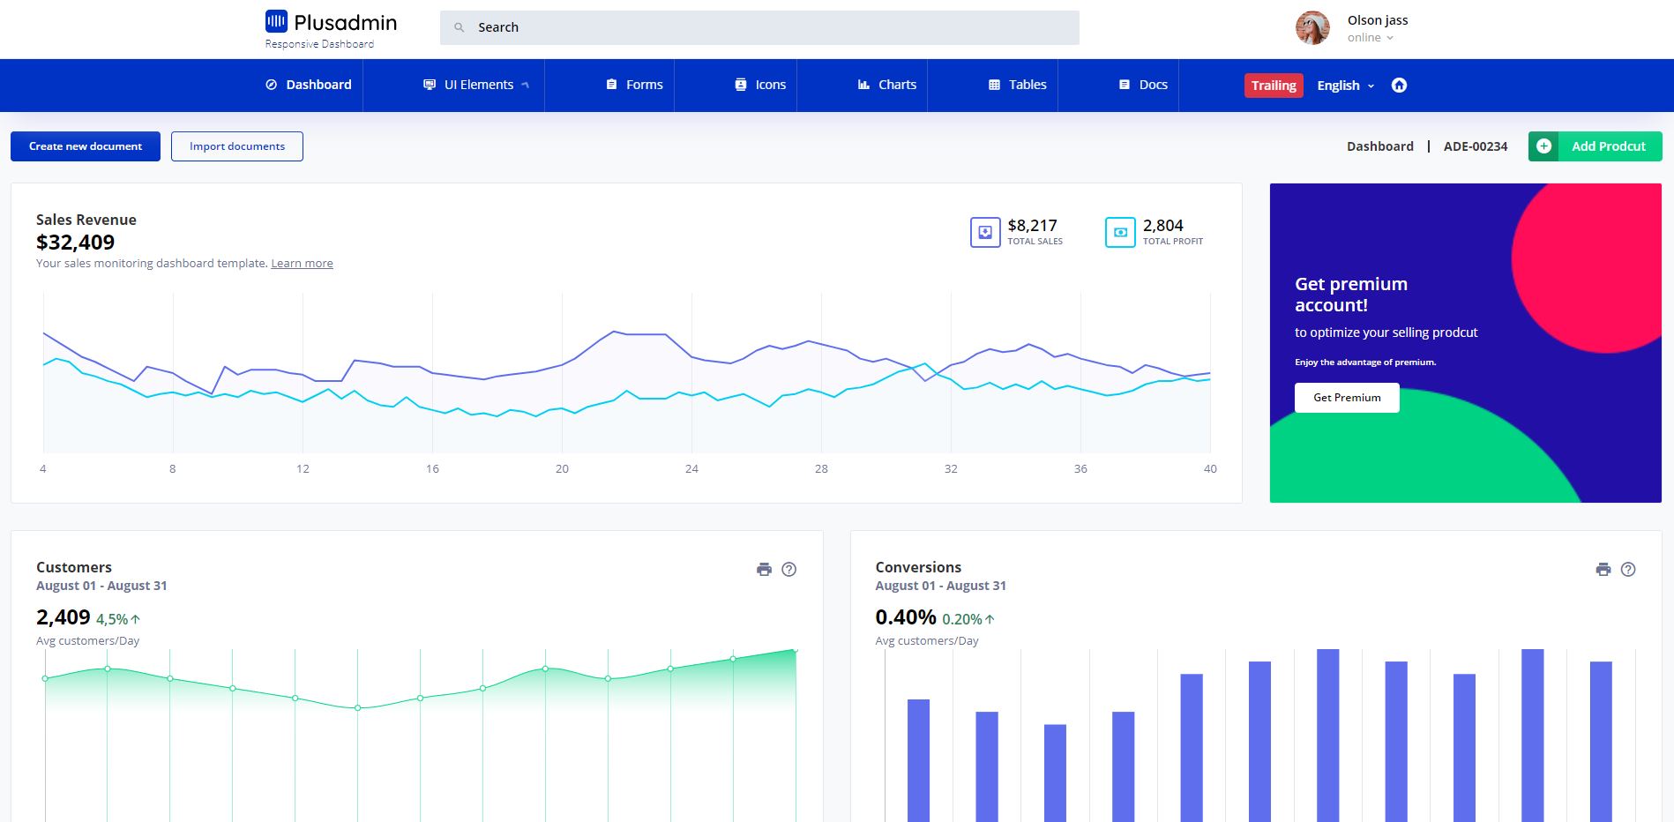1674x822 pixels.
Task: Click Create new document button
Action: click(86, 146)
